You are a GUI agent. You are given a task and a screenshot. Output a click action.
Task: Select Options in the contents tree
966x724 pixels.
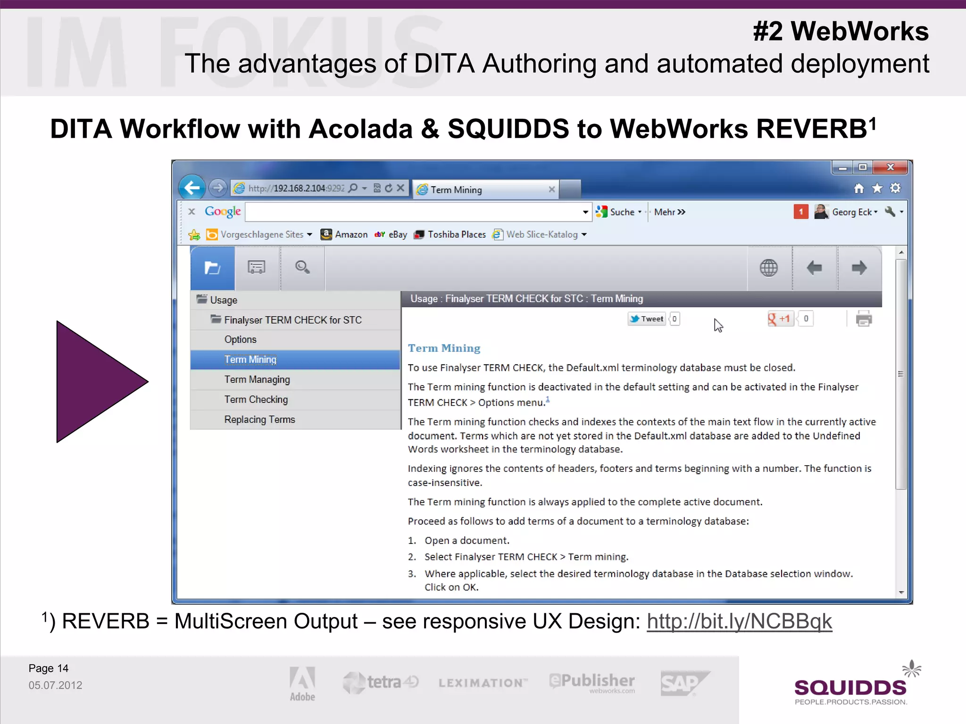click(295, 339)
